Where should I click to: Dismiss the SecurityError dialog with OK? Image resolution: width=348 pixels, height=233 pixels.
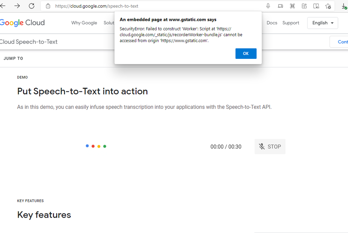coord(246,53)
